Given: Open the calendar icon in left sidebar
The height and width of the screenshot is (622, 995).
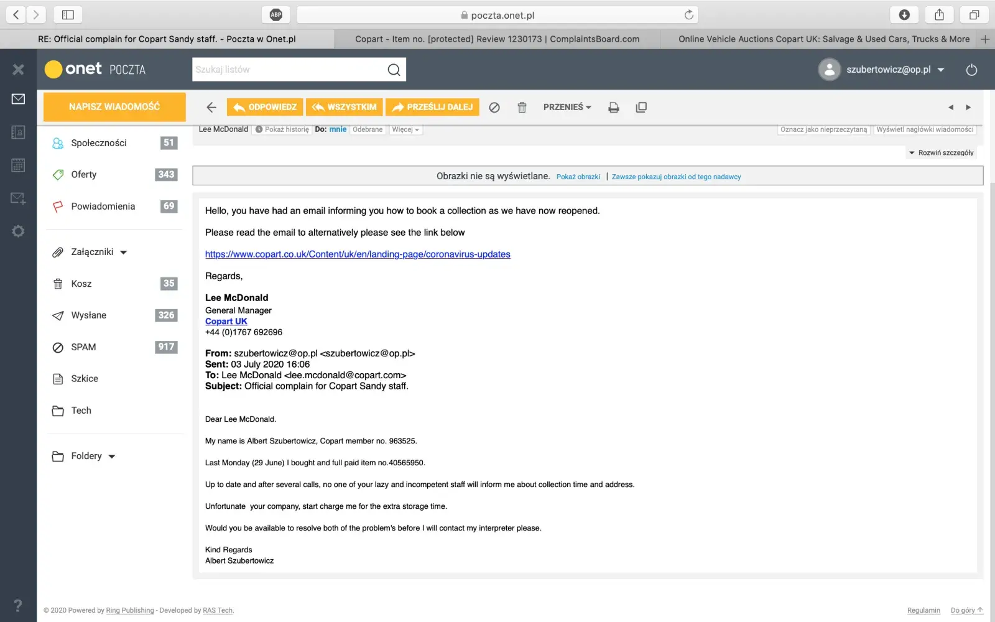Looking at the screenshot, I should point(18,165).
